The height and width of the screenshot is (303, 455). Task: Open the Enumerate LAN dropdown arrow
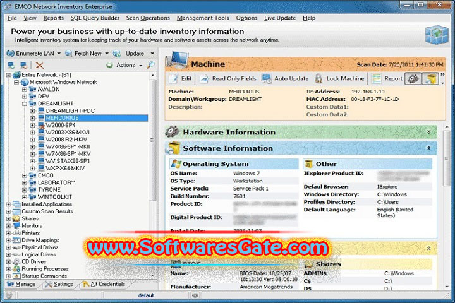click(59, 54)
